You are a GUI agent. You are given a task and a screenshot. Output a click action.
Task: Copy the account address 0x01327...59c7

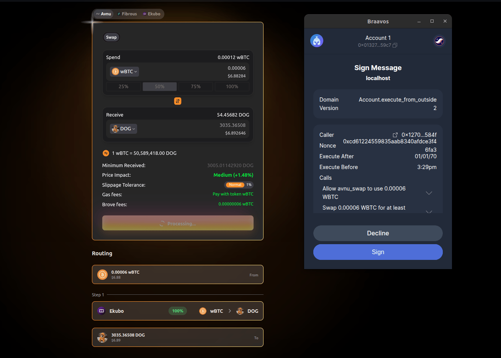(x=395, y=45)
